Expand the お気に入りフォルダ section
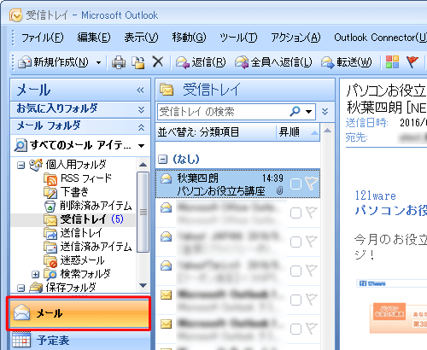427x350 pixels. click(x=141, y=109)
